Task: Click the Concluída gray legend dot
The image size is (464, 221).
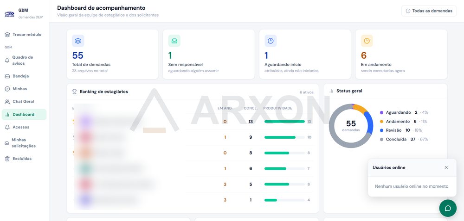Action: tap(381, 139)
